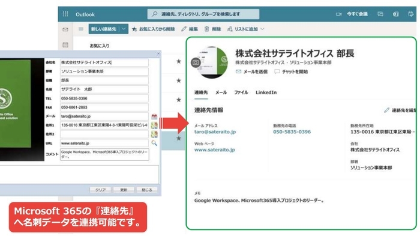Click the 連絡先を編集 pencil link
Viewport: 420px width, 236px height.
pos(400,110)
